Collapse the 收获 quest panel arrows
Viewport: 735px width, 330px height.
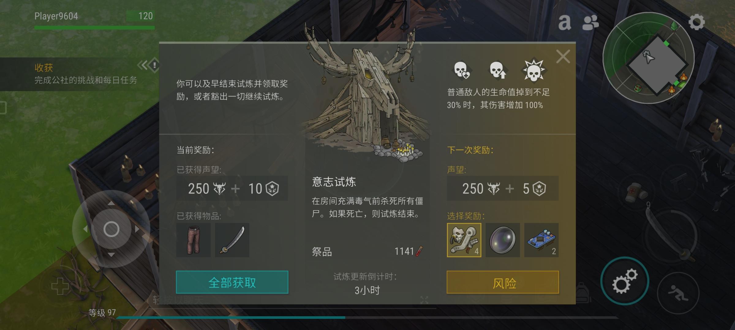[143, 65]
